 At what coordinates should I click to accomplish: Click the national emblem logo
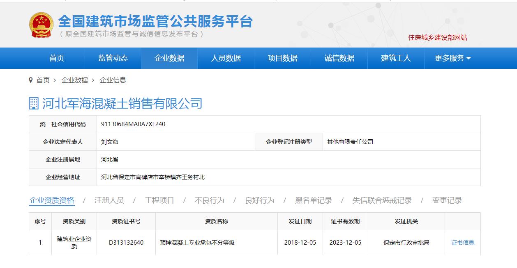click(41, 25)
